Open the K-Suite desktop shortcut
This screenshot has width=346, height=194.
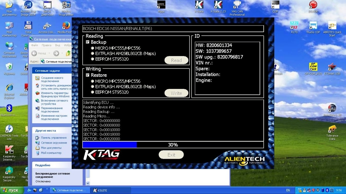199,7
